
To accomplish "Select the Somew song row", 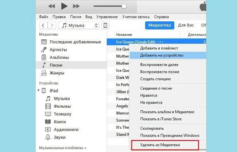I will click(118, 120).
